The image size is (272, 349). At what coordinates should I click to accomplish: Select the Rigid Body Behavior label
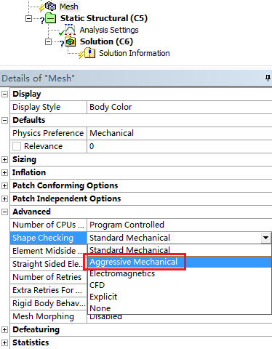point(48,303)
